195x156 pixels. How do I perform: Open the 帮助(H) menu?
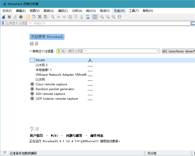coord(148,11)
